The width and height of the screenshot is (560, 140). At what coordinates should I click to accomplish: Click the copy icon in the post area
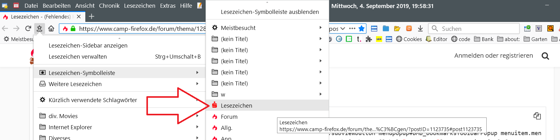[537, 116]
